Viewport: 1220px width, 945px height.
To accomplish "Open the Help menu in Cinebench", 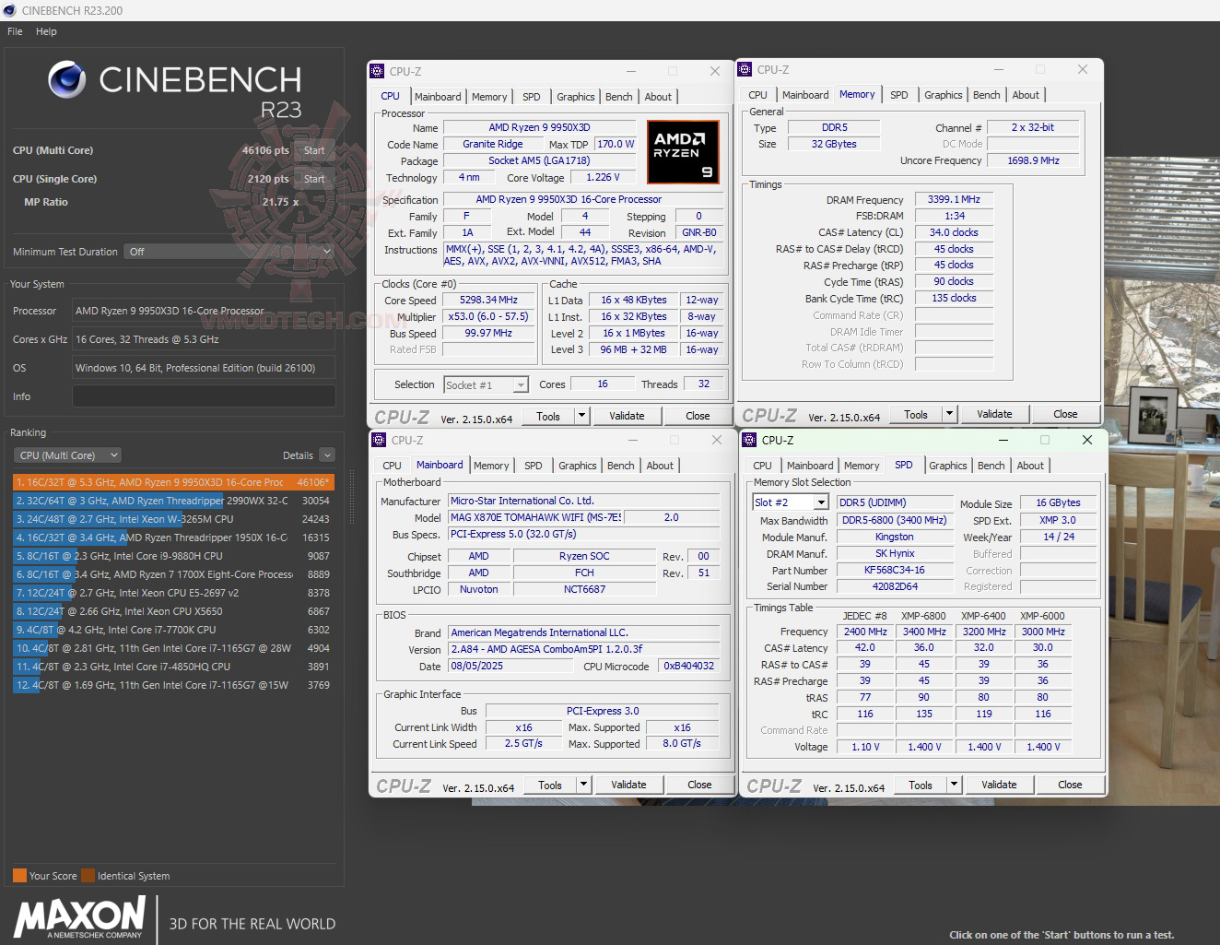I will coord(45,30).
